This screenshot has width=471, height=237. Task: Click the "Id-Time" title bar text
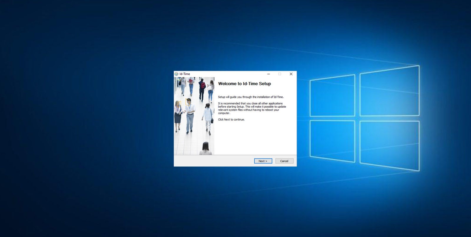185,74
